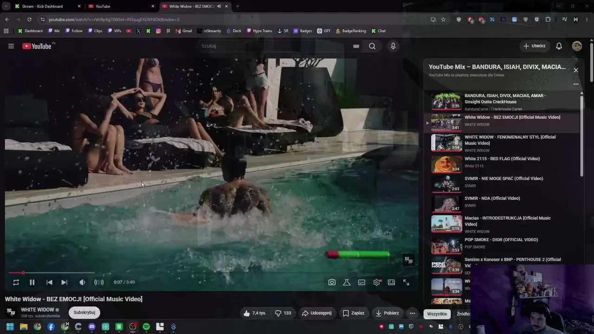Open the browser extensions puzzle icon

pos(548,19)
